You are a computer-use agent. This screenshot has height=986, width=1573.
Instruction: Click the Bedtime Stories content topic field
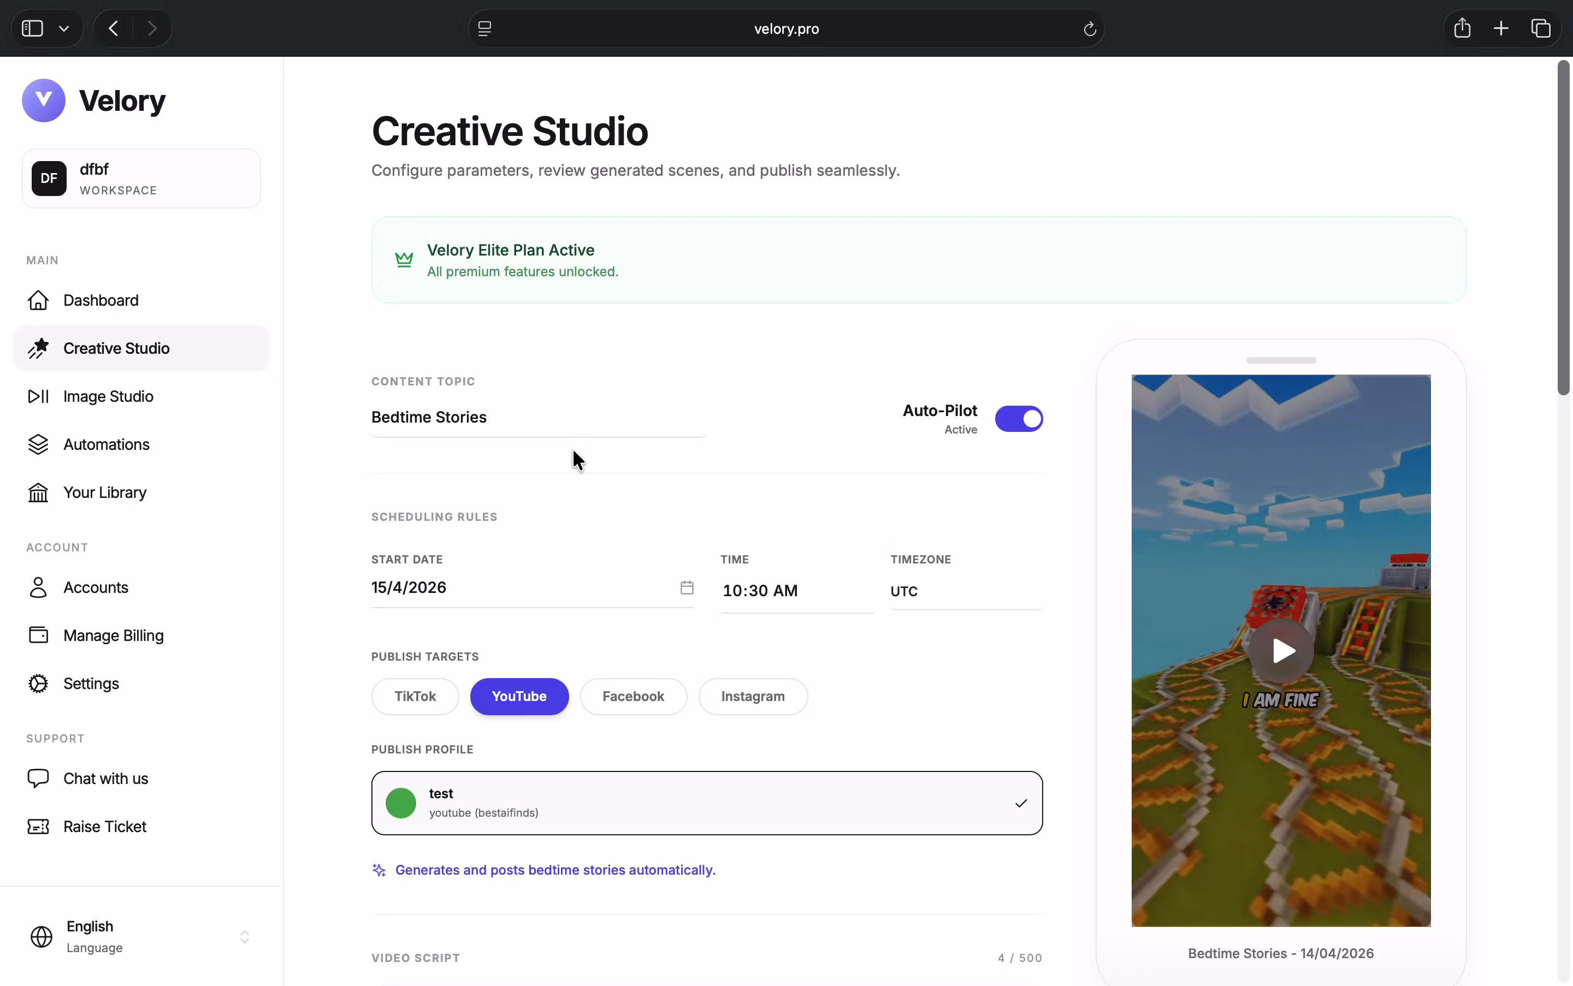tap(538, 417)
